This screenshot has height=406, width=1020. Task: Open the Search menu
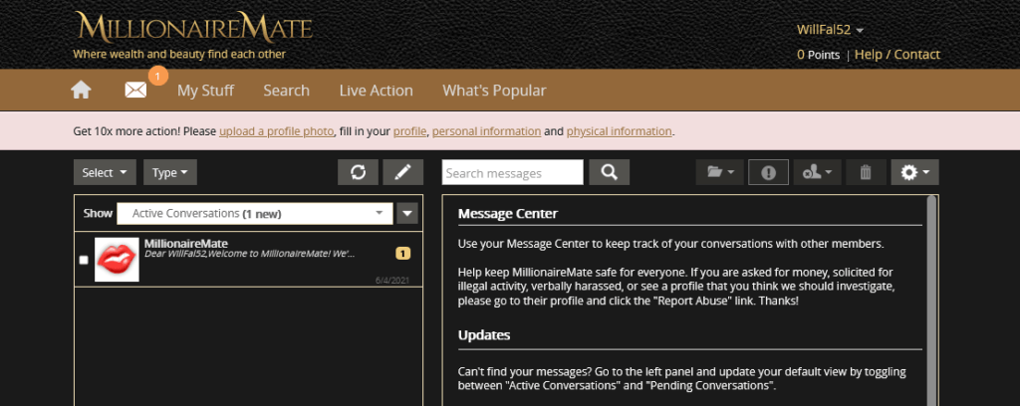click(x=286, y=91)
